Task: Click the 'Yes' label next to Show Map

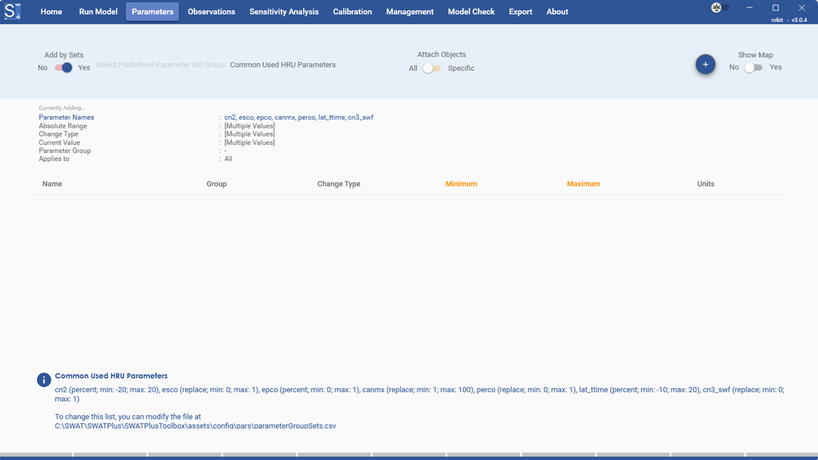Action: 776,67
